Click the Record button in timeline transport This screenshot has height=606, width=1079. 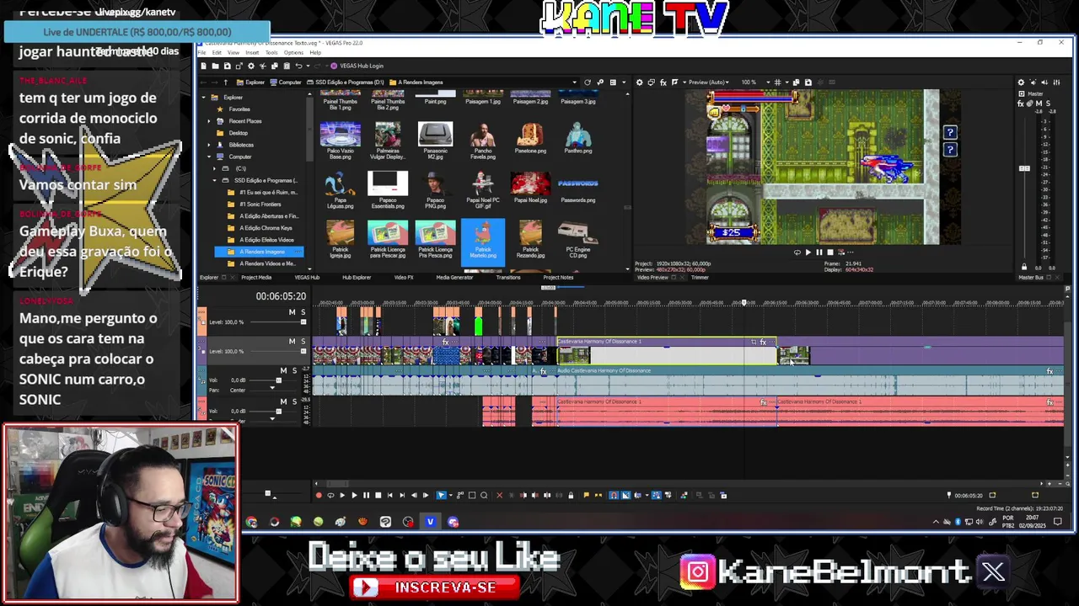click(319, 495)
